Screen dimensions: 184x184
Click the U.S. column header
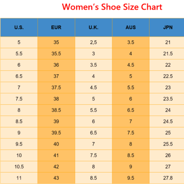tap(19, 27)
